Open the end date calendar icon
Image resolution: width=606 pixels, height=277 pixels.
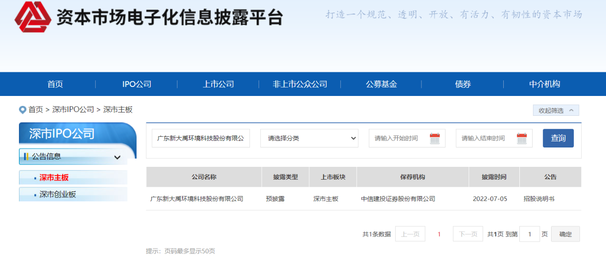[x=522, y=138]
